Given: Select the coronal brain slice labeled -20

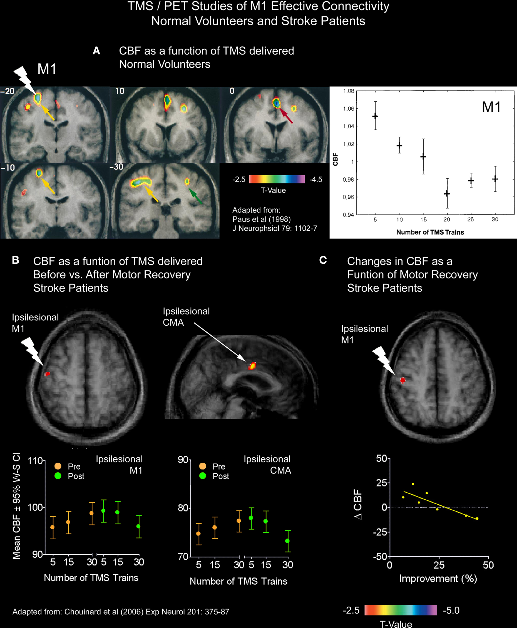Looking at the screenshot, I should pyautogui.click(x=55, y=124).
